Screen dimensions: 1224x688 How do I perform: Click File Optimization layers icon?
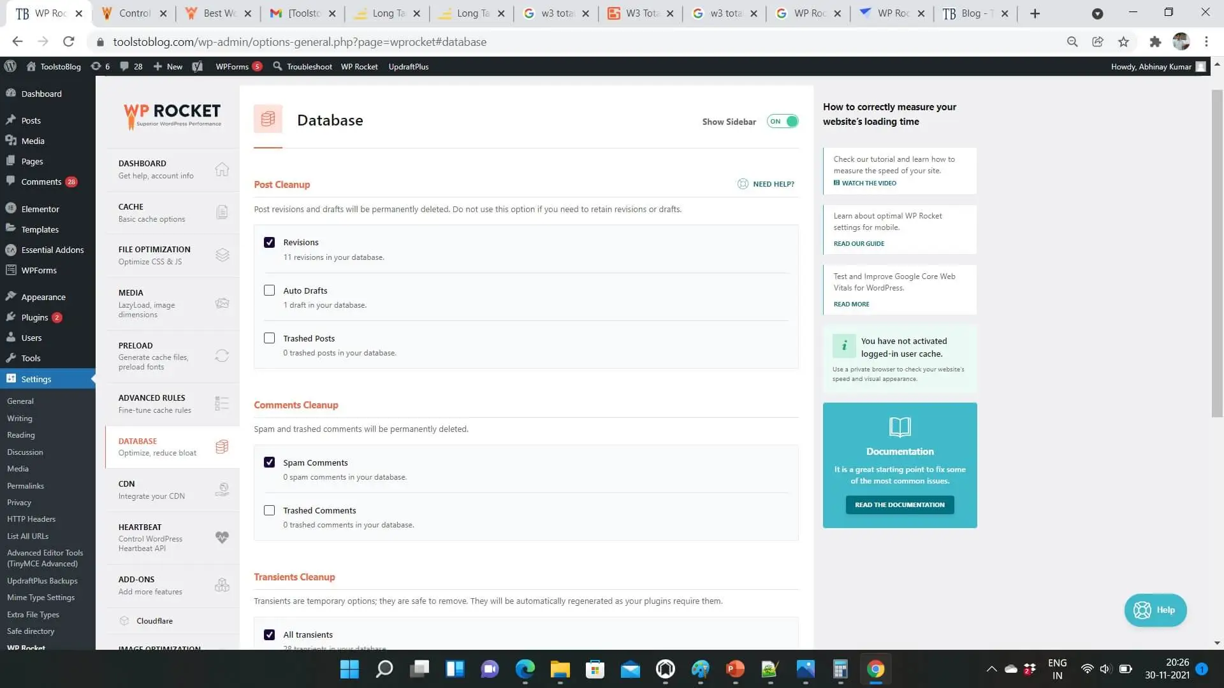pyautogui.click(x=222, y=255)
